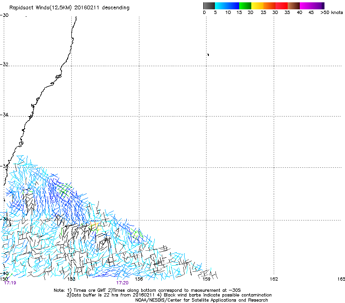
Task: Click the purple '17:19' time label
Action: point(10,283)
